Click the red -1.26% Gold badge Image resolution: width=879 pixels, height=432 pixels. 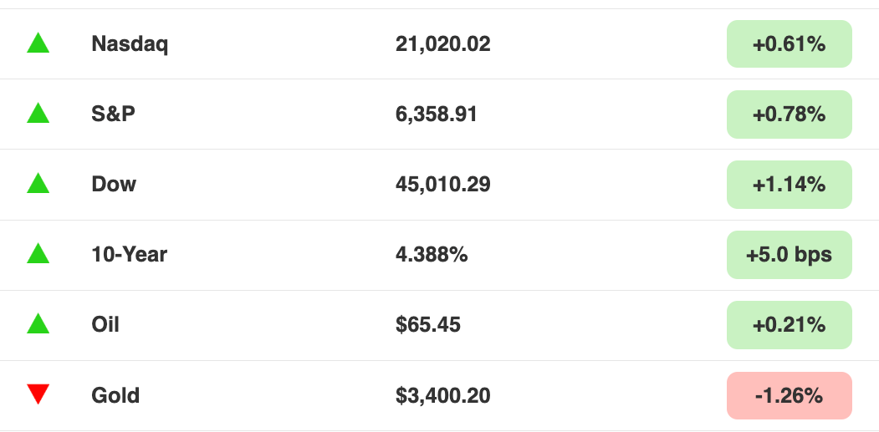click(x=790, y=395)
